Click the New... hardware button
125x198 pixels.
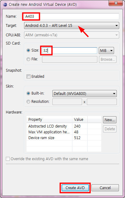(110, 120)
